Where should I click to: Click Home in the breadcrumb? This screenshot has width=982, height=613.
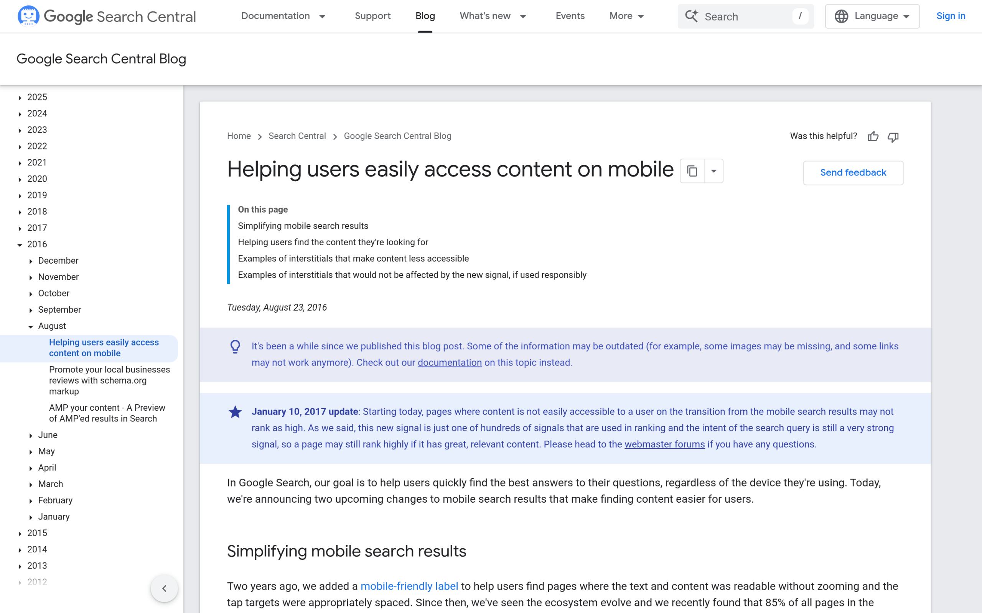point(239,136)
